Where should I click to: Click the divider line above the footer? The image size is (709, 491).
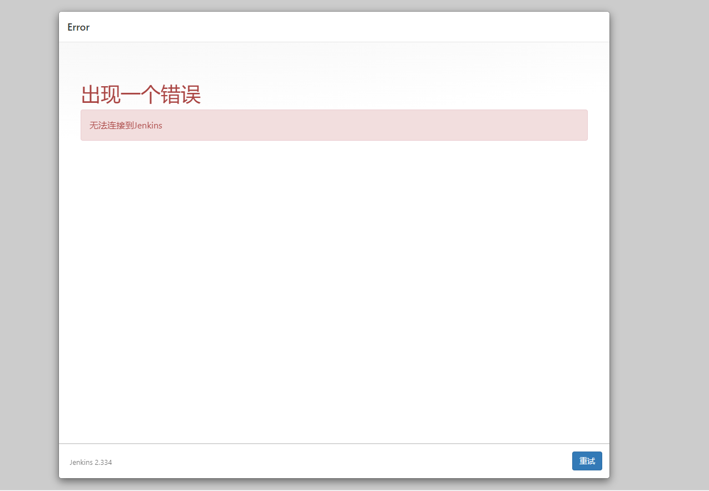click(334, 444)
